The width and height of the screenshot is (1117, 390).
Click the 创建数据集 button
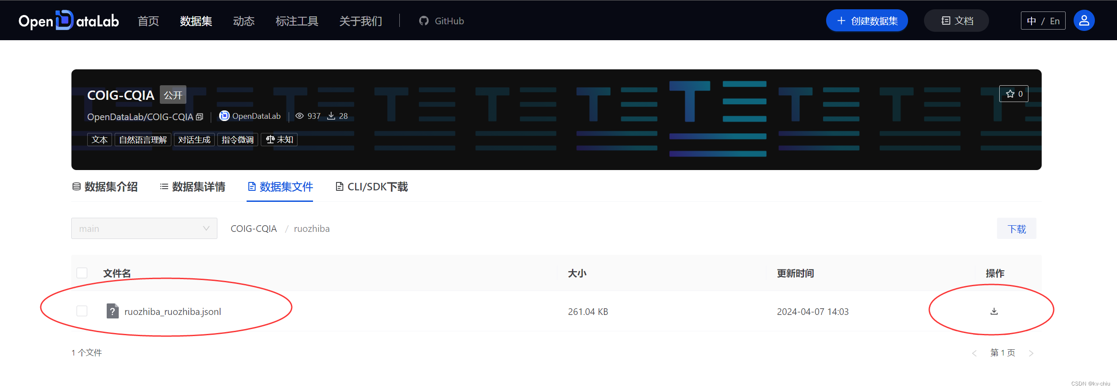pyautogui.click(x=867, y=20)
